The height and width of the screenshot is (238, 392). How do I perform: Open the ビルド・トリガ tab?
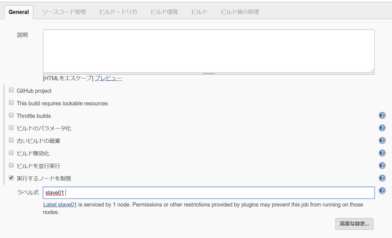click(118, 11)
